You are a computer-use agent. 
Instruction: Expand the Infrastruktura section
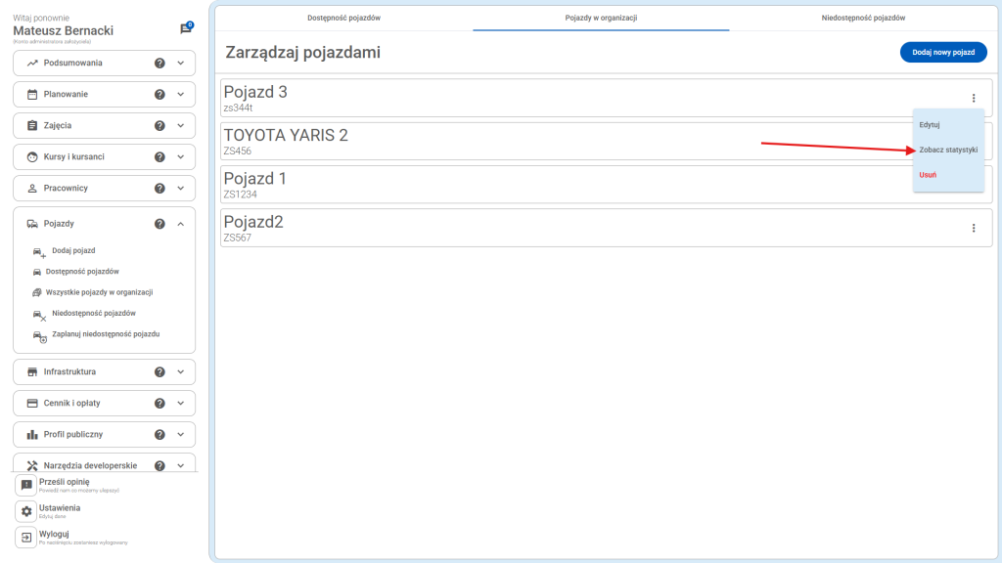(x=180, y=372)
